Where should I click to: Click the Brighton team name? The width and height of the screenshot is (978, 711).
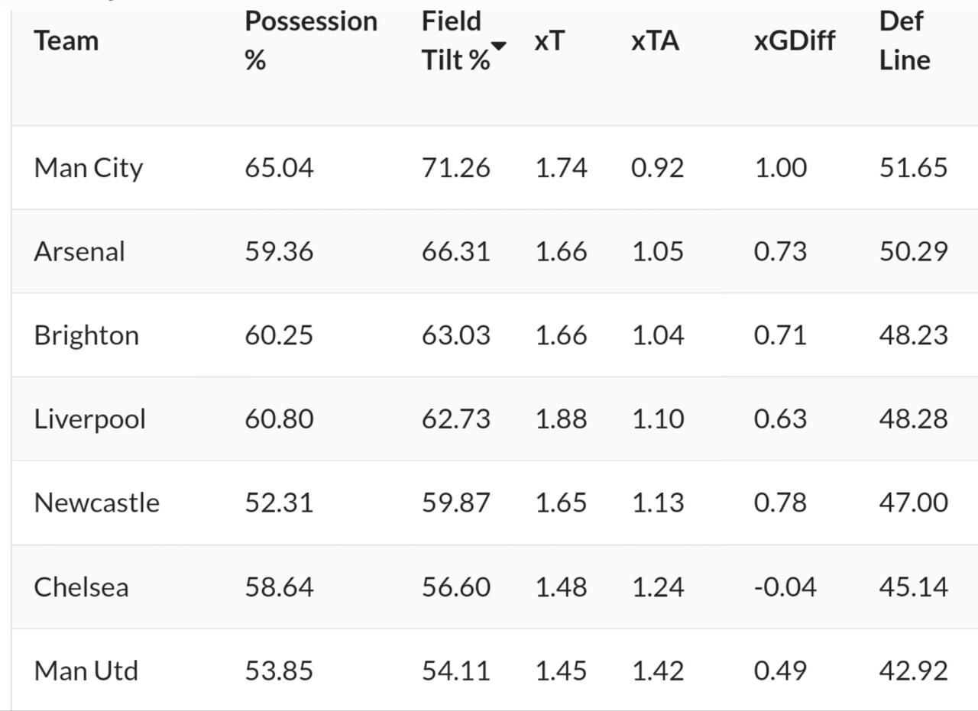coord(86,335)
